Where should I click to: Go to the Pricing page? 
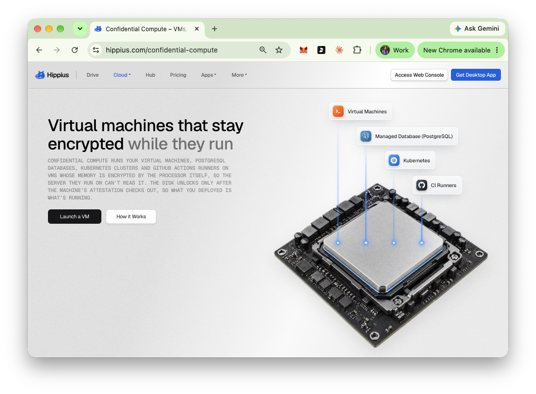point(178,75)
